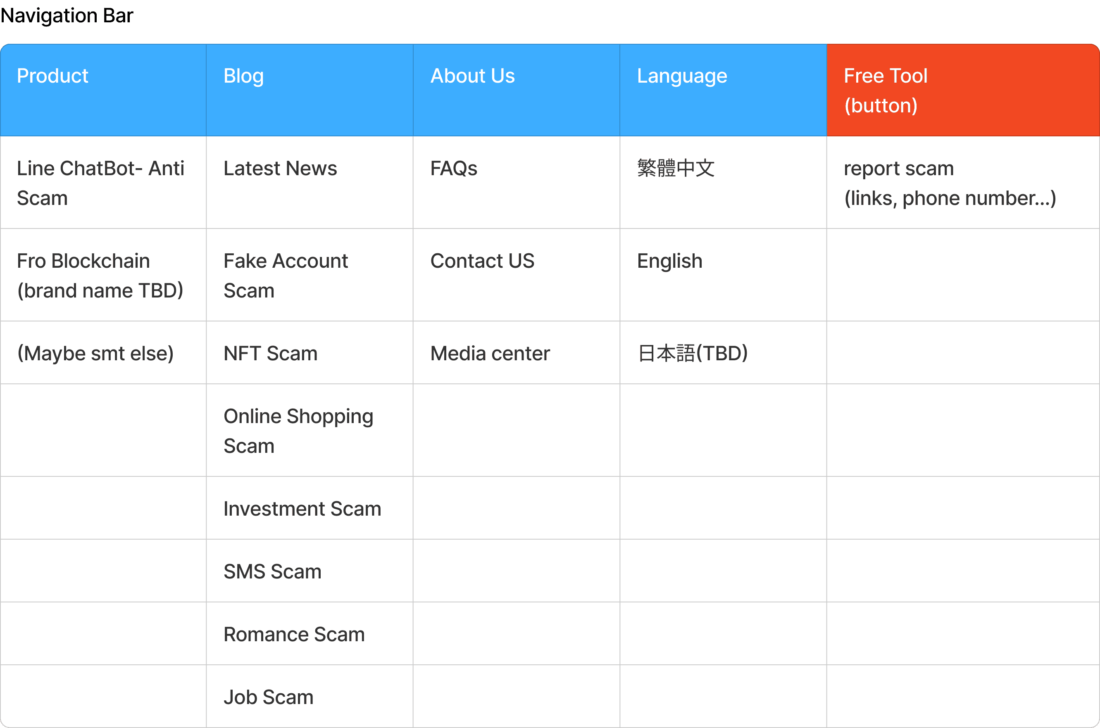Open Romance Scam blog item
This screenshot has width=1100, height=728.
pyautogui.click(x=294, y=634)
